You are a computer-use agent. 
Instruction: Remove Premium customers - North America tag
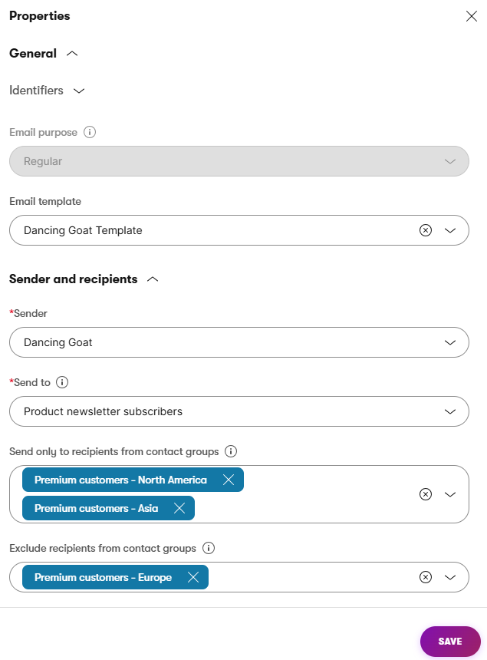[229, 480]
